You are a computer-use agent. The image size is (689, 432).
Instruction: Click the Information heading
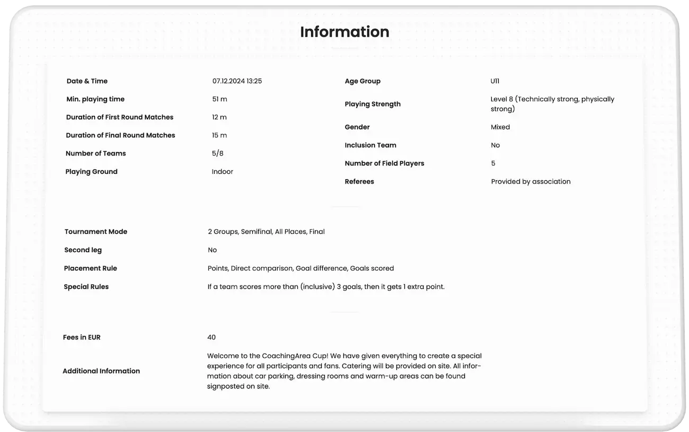click(x=344, y=32)
